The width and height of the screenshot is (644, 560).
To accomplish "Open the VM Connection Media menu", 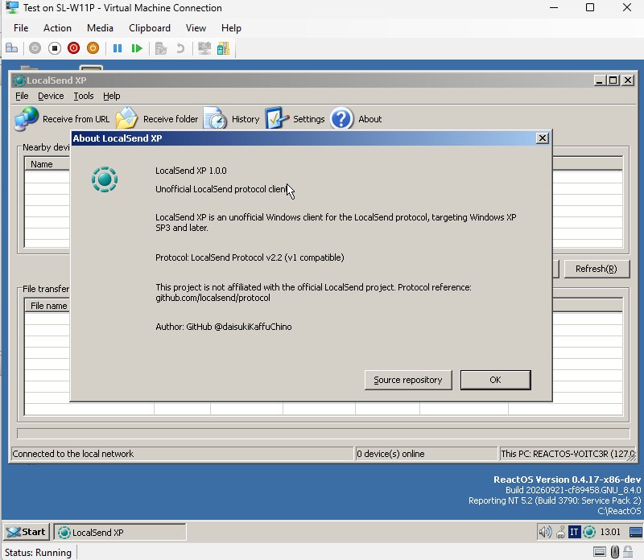I will pos(100,28).
